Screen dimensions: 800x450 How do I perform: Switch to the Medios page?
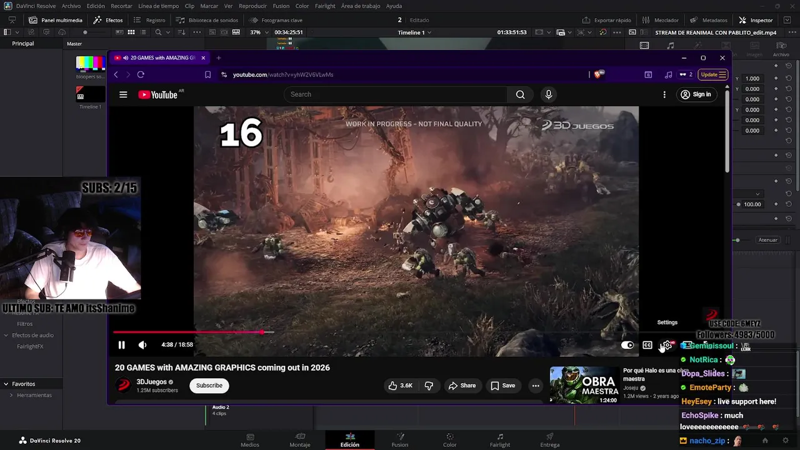click(x=250, y=440)
